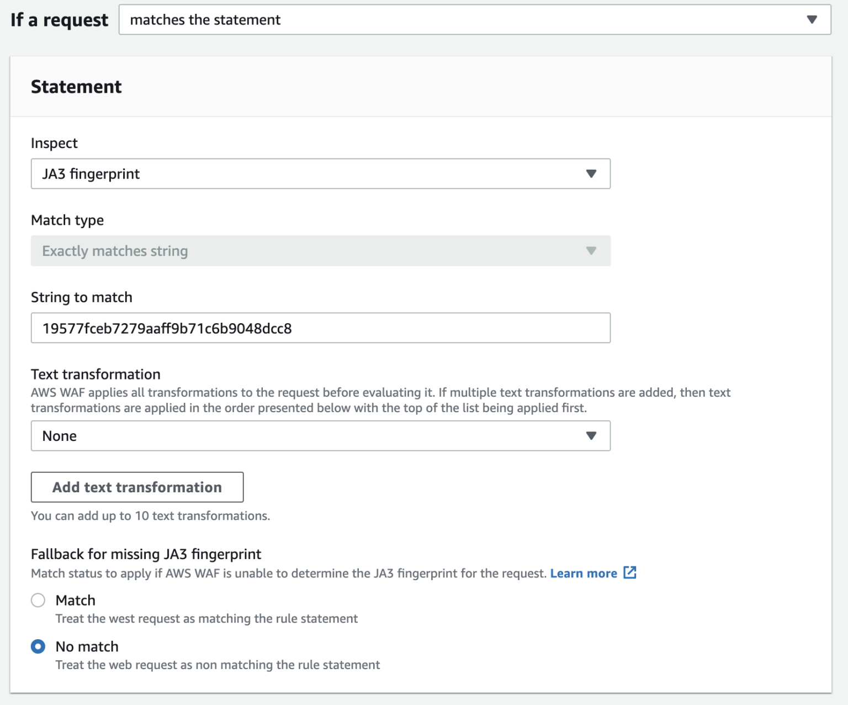Click inside the String to match field
This screenshot has height=705, width=848.
321,328
